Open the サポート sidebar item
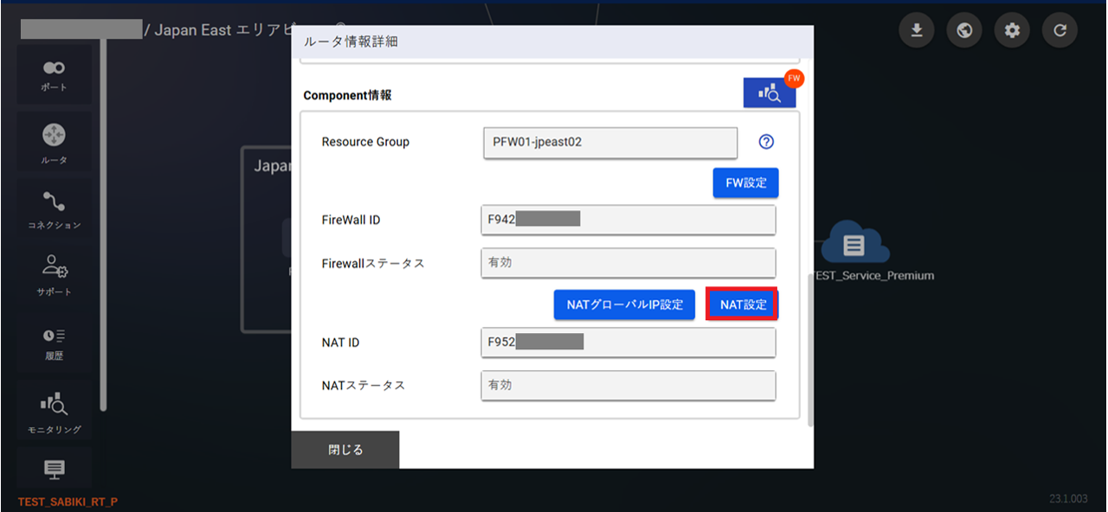 [54, 276]
